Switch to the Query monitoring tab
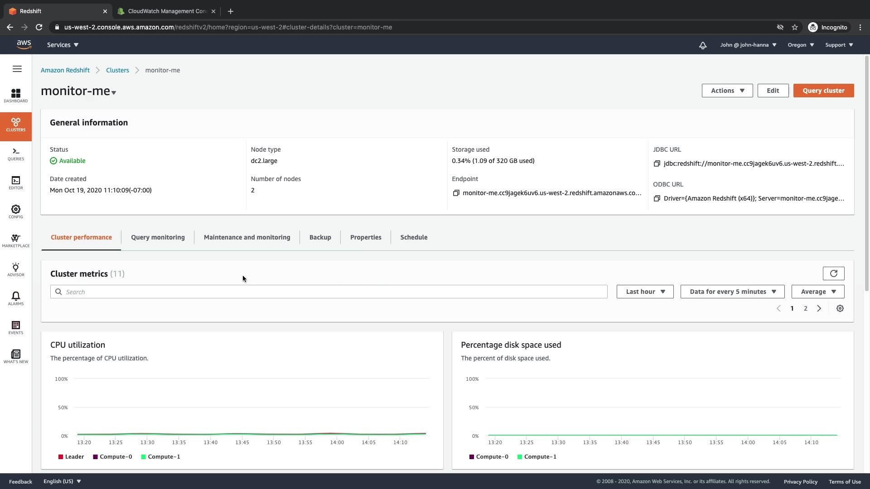This screenshot has height=489, width=870. [158, 237]
